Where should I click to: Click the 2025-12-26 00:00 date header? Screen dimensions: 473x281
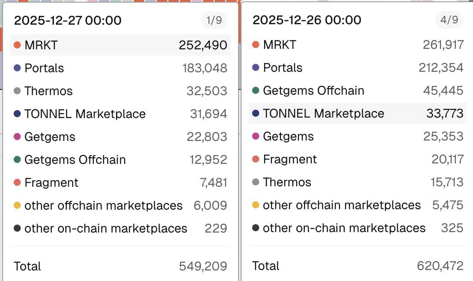tap(306, 20)
